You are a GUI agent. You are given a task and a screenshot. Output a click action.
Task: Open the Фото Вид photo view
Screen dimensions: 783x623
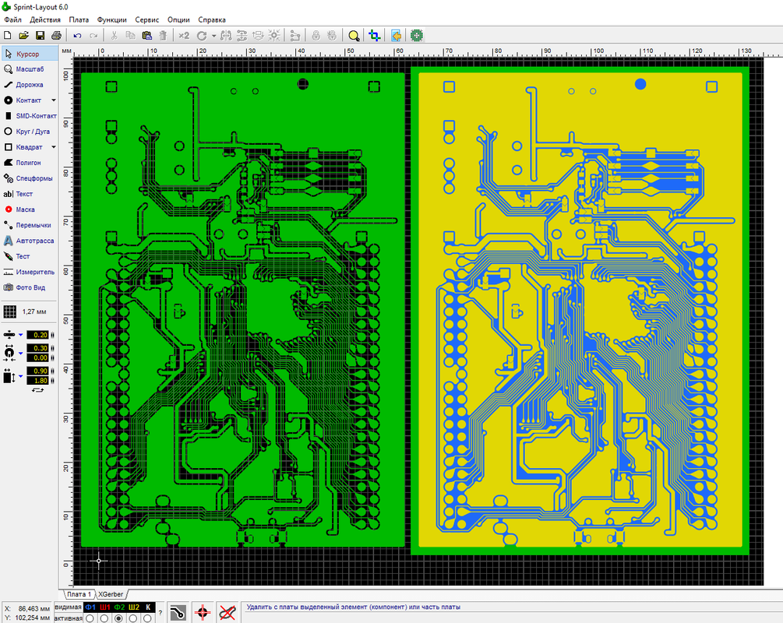click(x=30, y=287)
